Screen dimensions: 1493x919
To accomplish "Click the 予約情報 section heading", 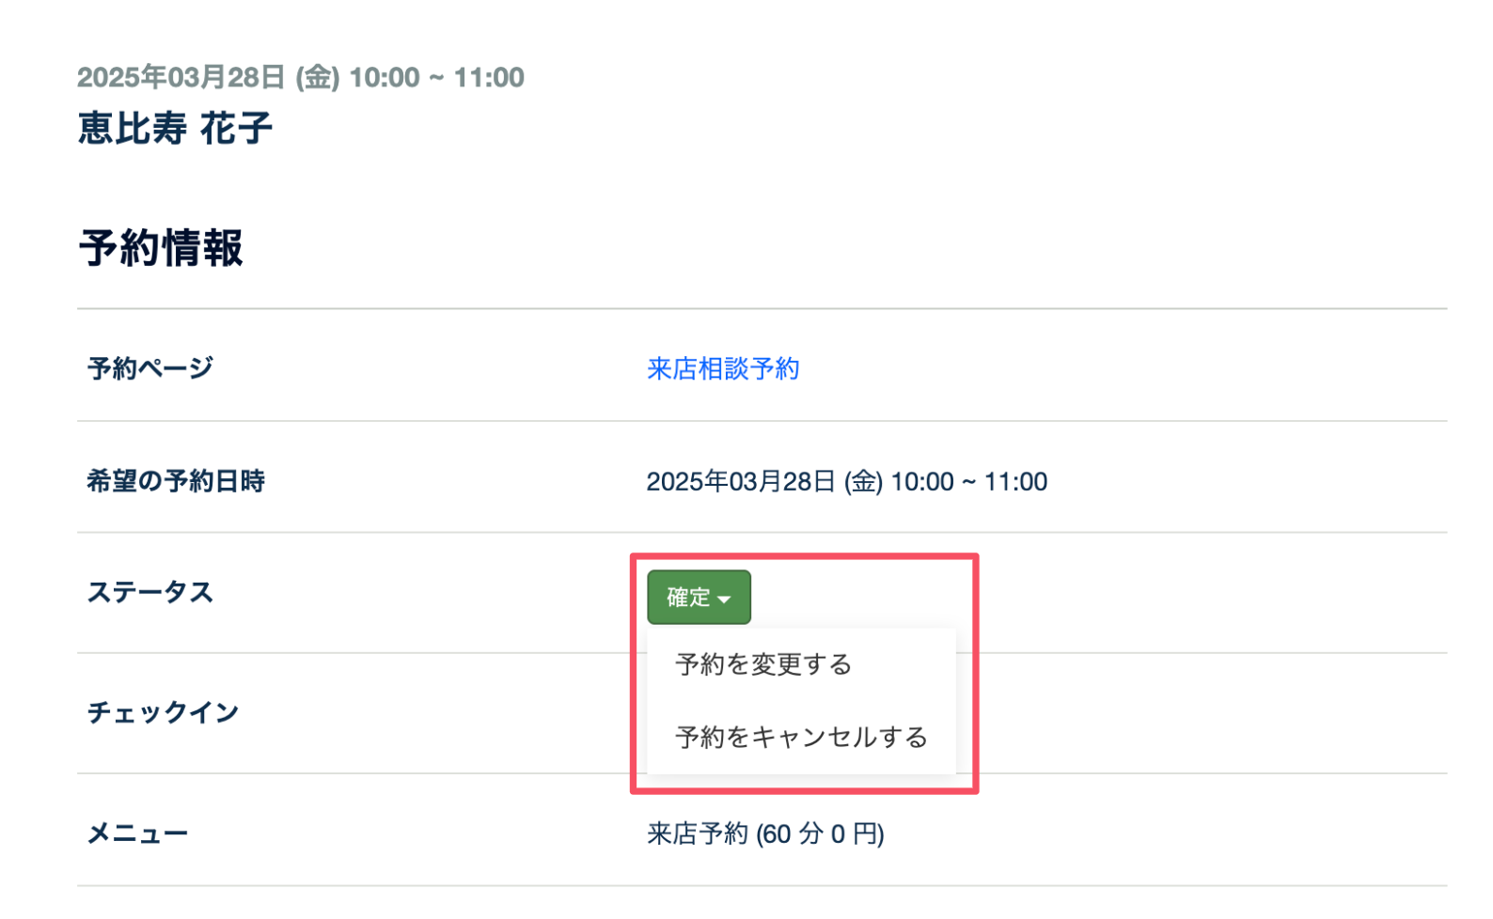I will point(161,249).
